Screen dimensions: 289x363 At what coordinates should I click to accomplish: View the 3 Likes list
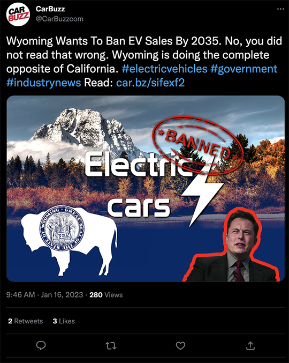click(64, 321)
